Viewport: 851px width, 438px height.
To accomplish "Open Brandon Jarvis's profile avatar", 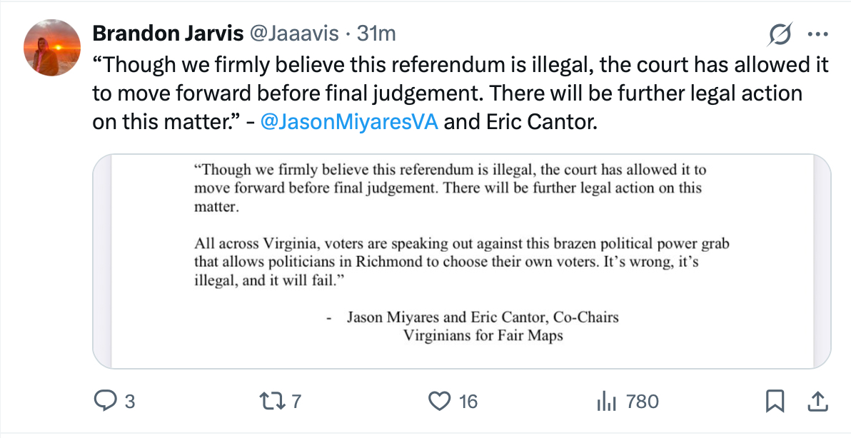I will point(51,47).
